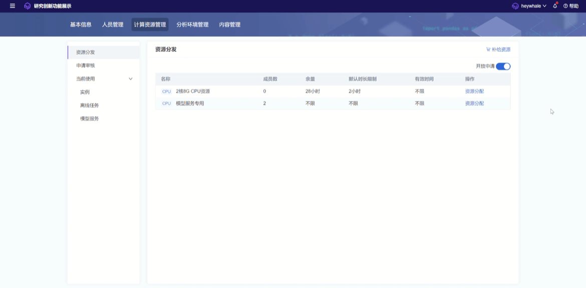Toggle the 开放申请 switch

click(503, 66)
